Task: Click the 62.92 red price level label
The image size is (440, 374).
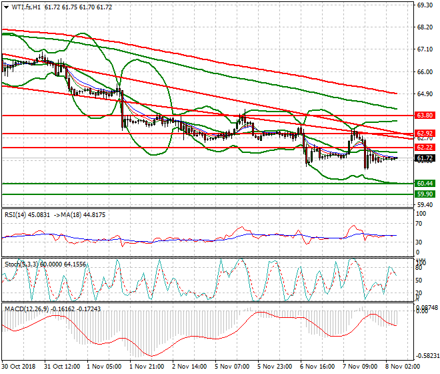Action: (425, 134)
